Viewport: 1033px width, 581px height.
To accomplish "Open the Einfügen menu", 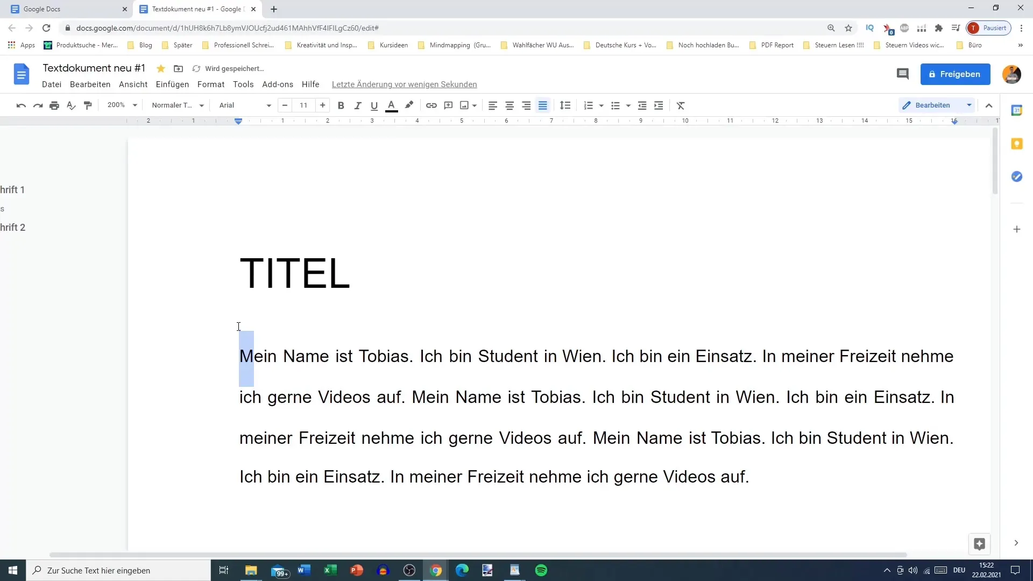I will 172,84.
